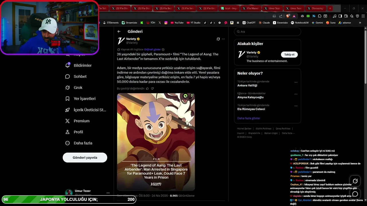The image size is (367, 206).
Task: Toggle browser sidebar panel
Action: pyautogui.click(x=340, y=16)
